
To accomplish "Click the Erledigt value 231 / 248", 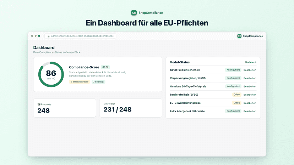I will [118, 109].
